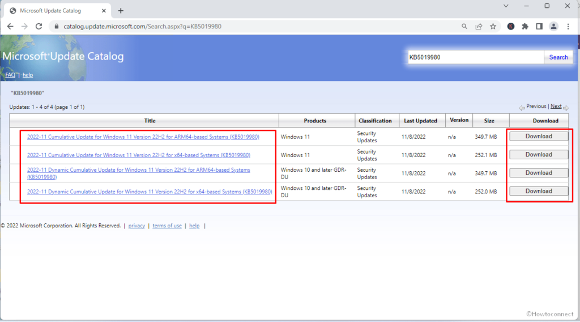The height and width of the screenshot is (322, 580).
Task: Open the Chrome profile avatar menu
Action: (x=553, y=26)
